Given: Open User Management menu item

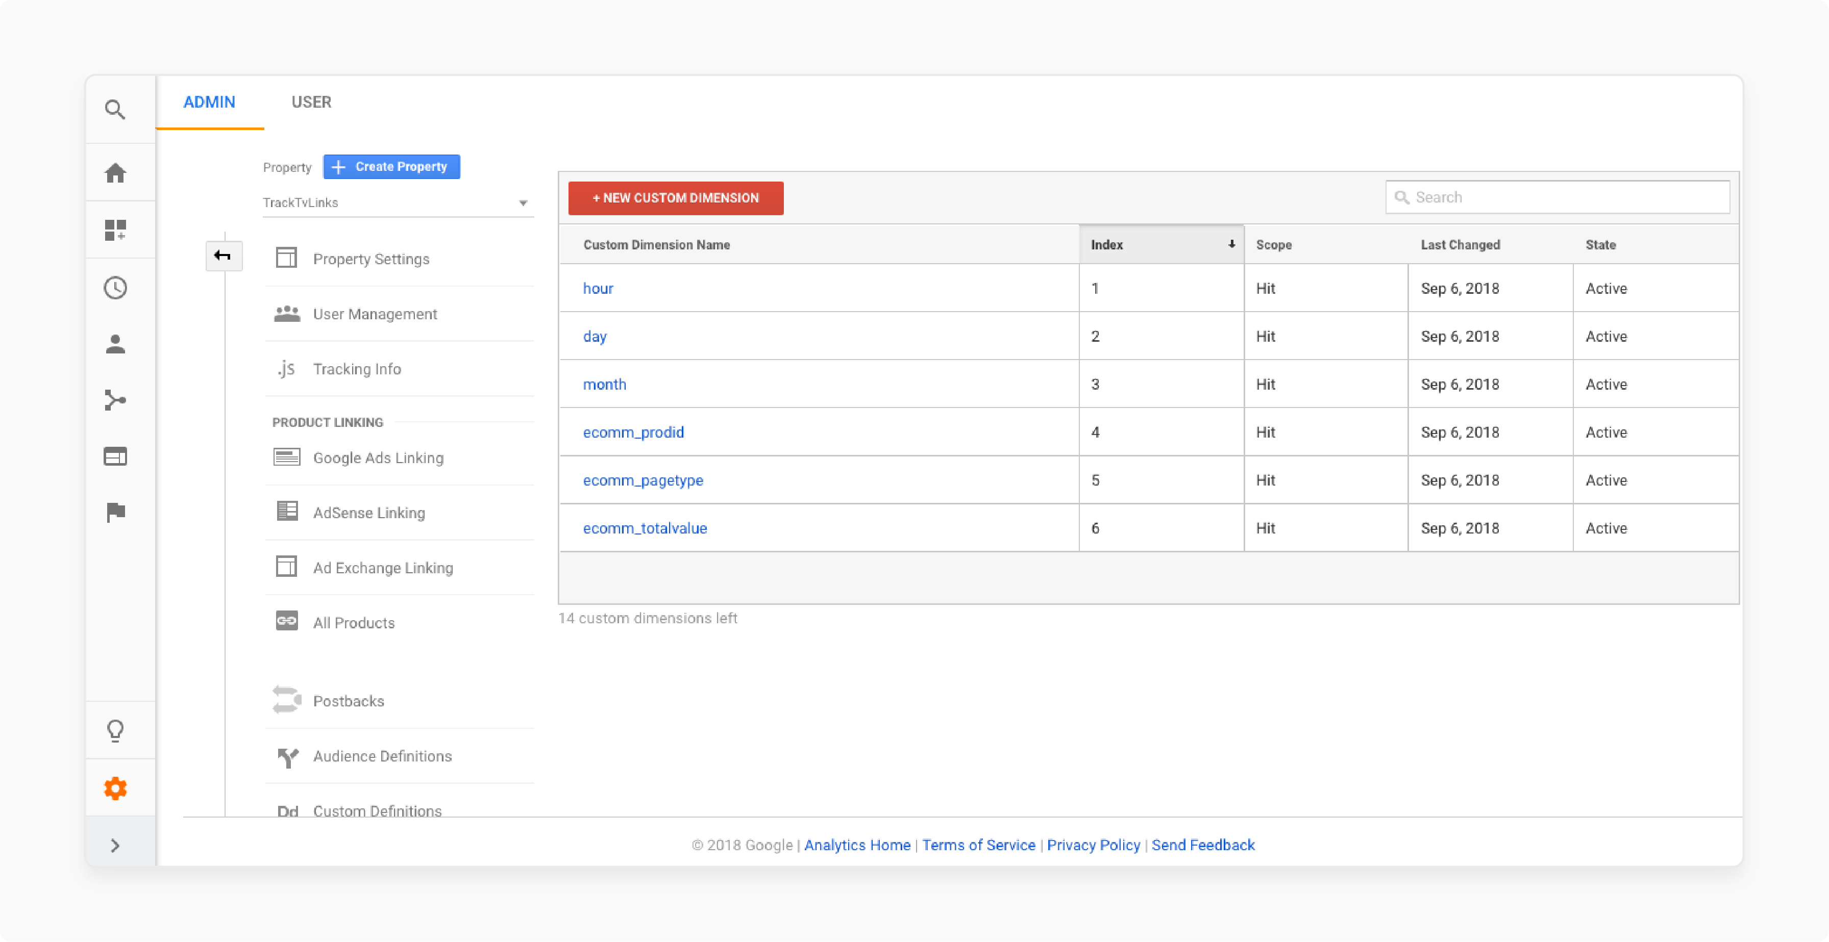Looking at the screenshot, I should coord(375,314).
